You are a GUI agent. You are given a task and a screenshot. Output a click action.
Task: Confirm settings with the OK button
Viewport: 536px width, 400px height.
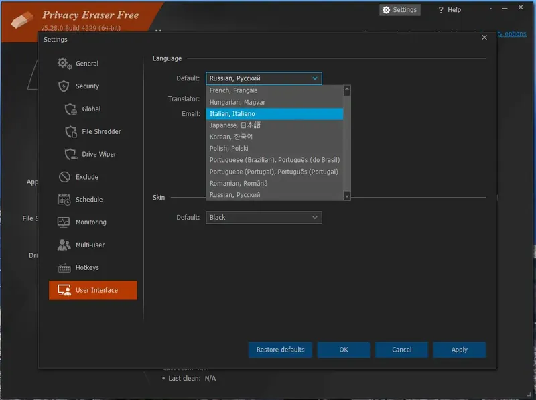tap(344, 349)
